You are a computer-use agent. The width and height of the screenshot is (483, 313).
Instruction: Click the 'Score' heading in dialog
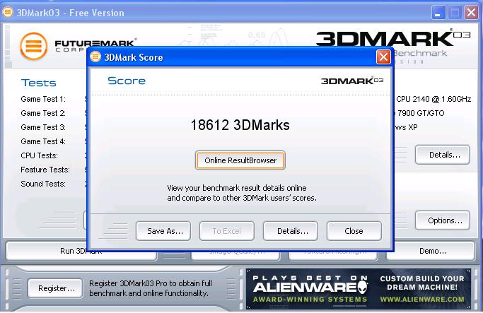click(127, 81)
